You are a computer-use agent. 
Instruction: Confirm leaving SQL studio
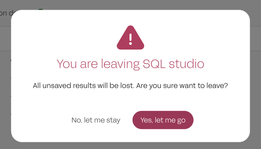click(x=163, y=120)
